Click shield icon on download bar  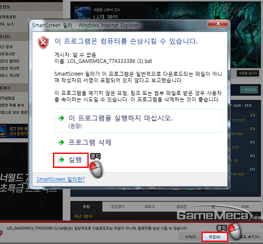click(1, 233)
